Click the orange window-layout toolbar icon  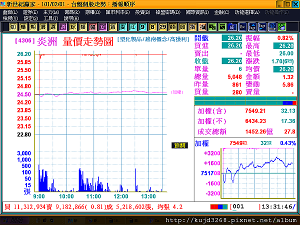tap(202, 27)
